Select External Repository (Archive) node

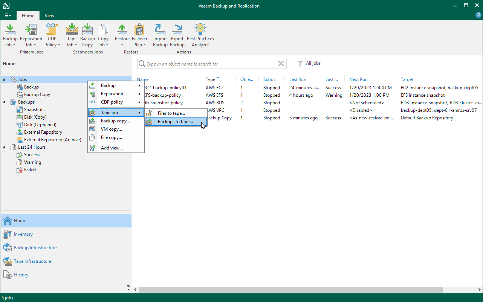(x=52, y=140)
